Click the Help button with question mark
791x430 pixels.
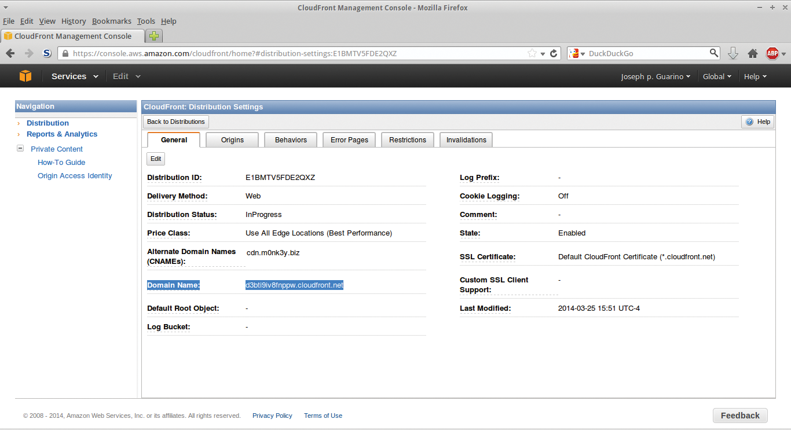pos(757,122)
